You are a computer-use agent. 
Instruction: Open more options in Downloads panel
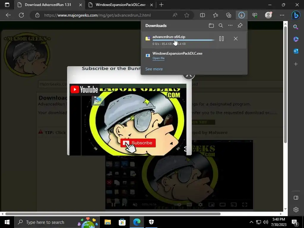[230, 26]
